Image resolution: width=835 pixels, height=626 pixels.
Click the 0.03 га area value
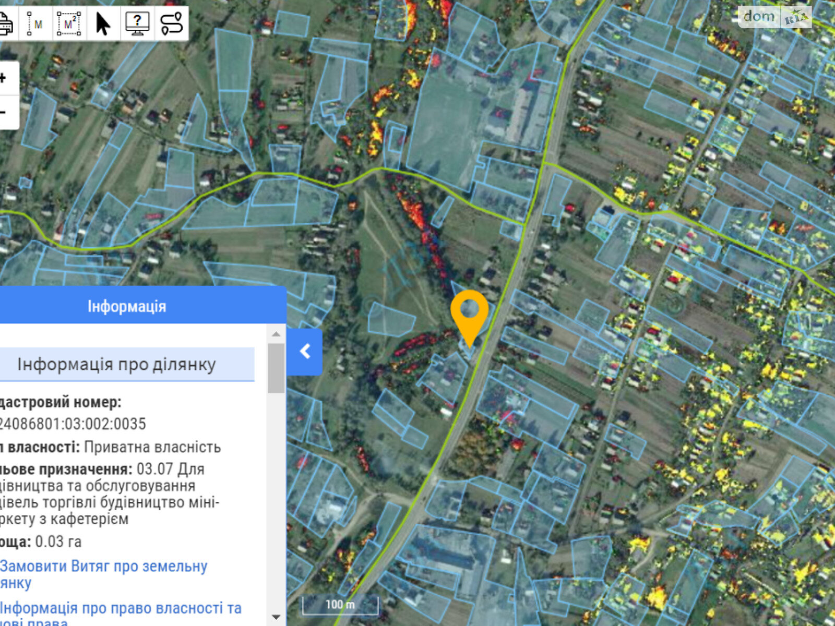tap(58, 541)
